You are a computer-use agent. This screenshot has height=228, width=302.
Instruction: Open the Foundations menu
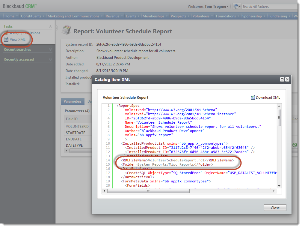pos(228,16)
